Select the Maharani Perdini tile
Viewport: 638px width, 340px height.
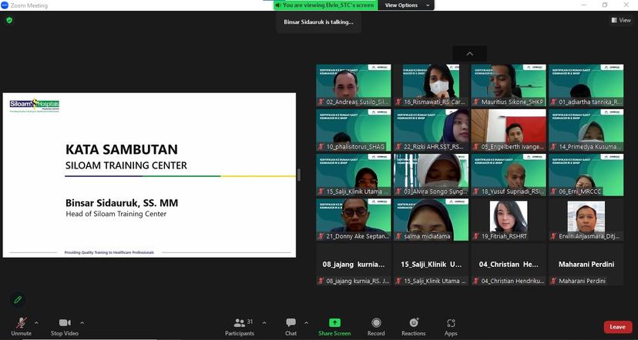tap(586, 264)
